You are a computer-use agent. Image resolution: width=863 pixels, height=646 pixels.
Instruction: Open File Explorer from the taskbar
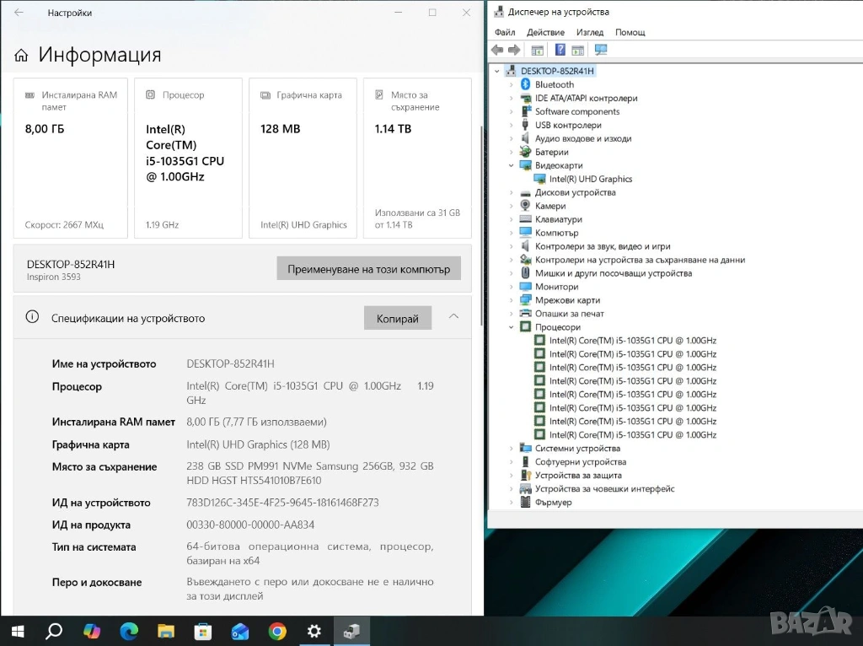tap(166, 631)
